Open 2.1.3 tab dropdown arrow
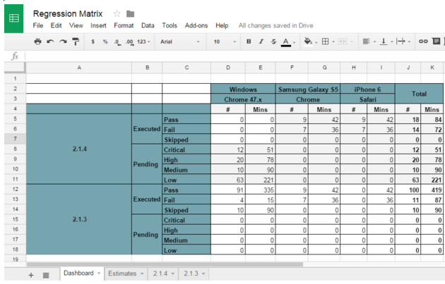 pyautogui.click(x=203, y=273)
